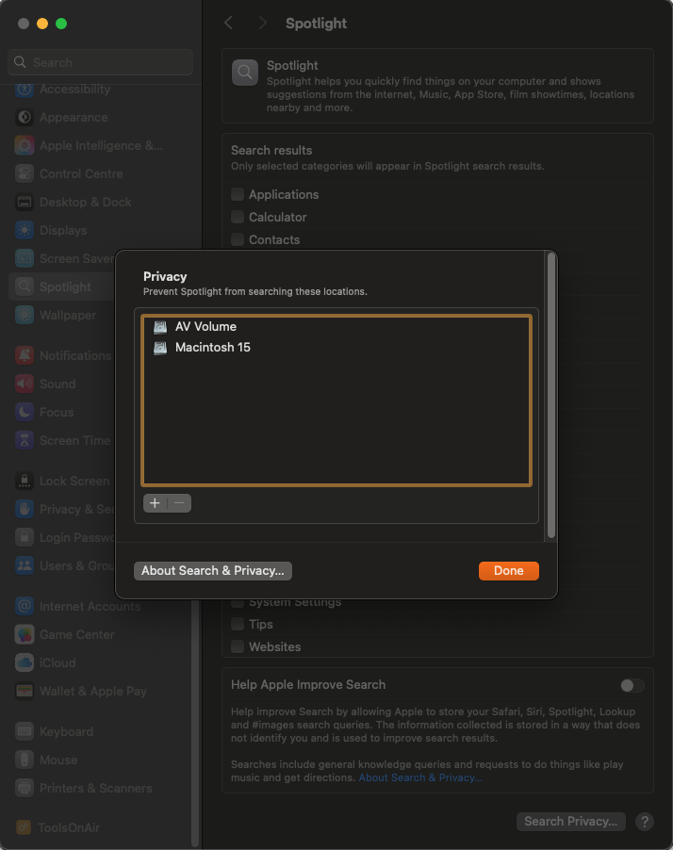This screenshot has width=673, height=850.
Task: Click the green zoom window button
Action: [x=61, y=24]
